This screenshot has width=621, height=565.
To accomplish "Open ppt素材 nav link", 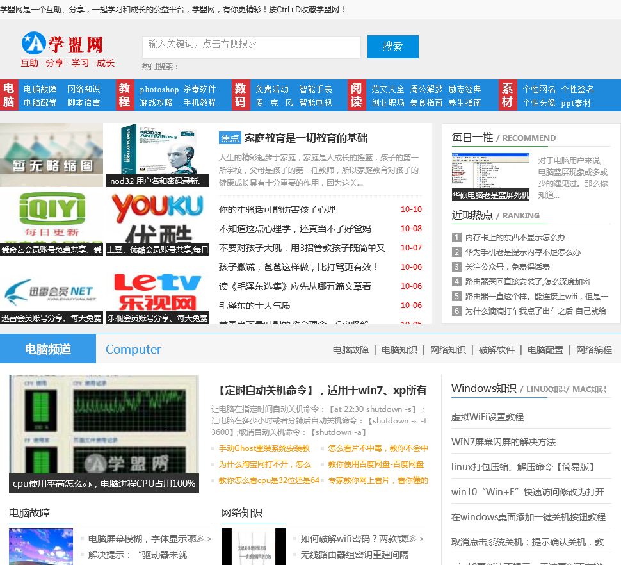I will [576, 103].
